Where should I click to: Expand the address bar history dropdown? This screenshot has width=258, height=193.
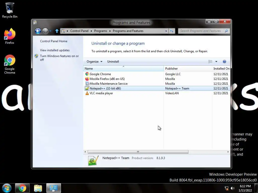click(x=166, y=31)
